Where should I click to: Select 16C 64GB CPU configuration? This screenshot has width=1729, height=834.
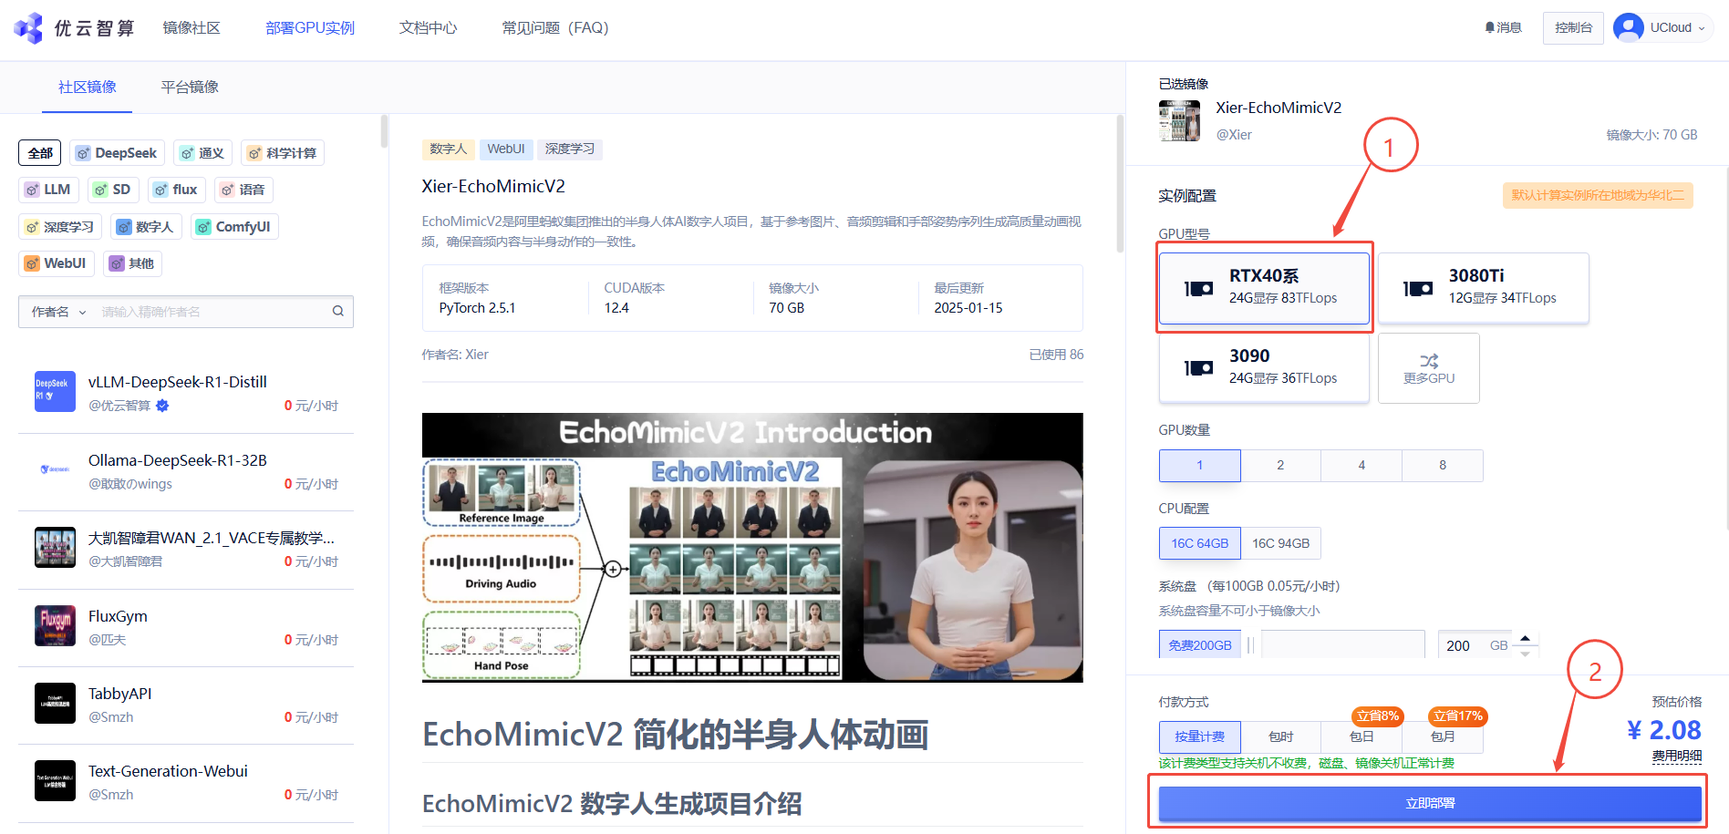(1200, 543)
